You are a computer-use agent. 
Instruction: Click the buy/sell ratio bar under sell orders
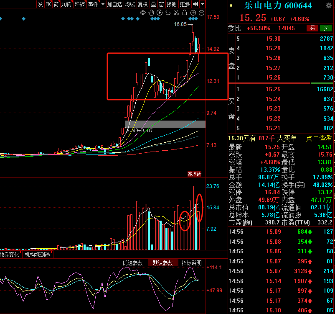[x=281, y=83]
